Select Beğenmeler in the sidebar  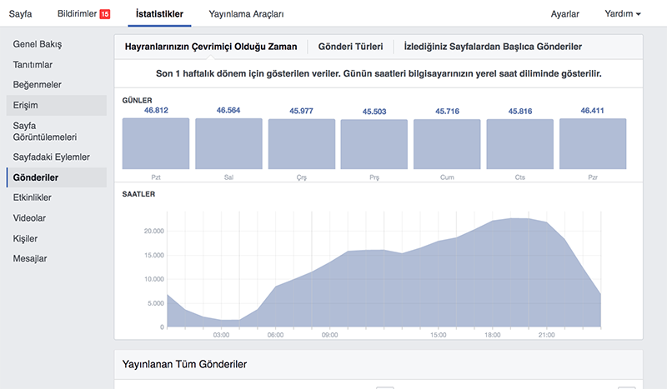tap(37, 85)
